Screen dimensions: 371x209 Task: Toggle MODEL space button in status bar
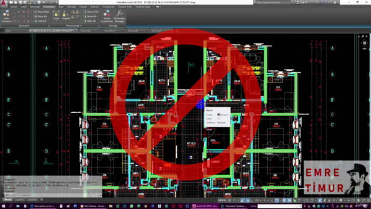point(222,200)
